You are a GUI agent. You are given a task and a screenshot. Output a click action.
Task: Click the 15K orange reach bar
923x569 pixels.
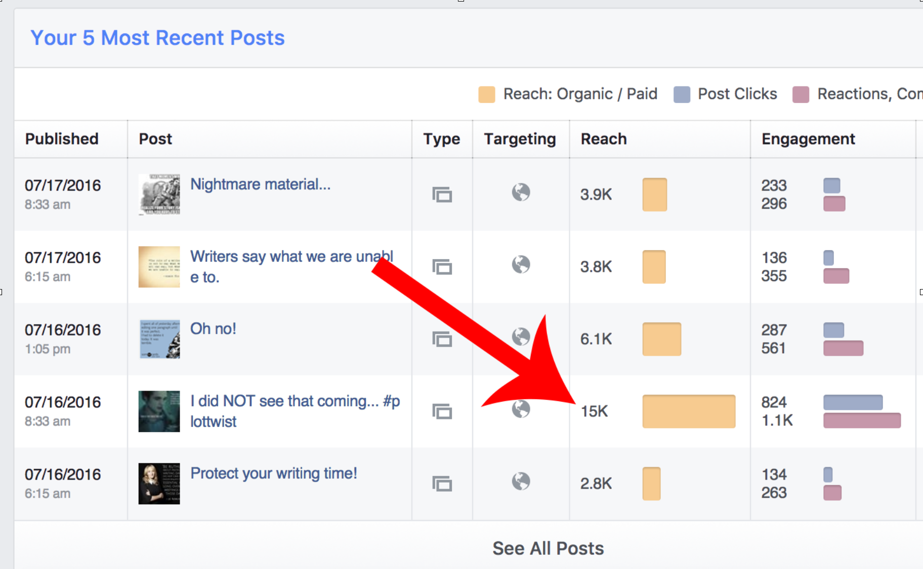tap(688, 411)
